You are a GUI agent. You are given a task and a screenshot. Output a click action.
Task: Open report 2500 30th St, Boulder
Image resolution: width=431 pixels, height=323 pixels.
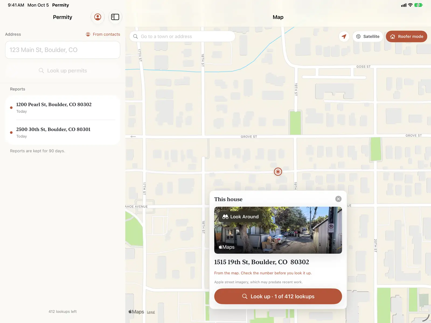[x=62, y=132]
